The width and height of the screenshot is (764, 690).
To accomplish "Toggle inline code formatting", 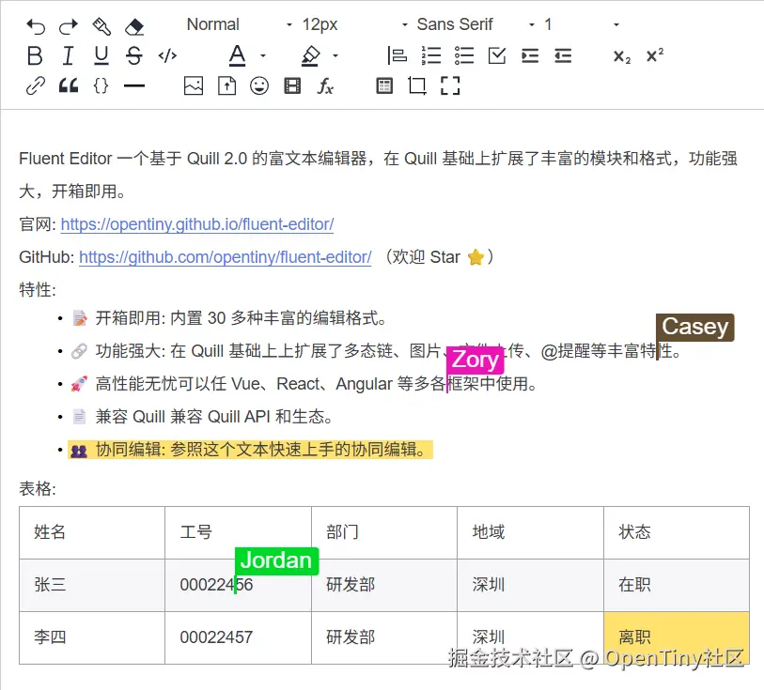I will coord(167,55).
